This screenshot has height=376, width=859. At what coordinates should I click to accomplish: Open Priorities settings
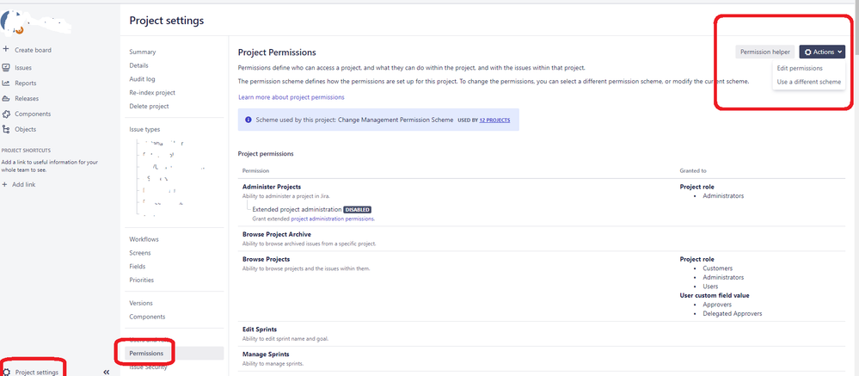click(x=141, y=280)
